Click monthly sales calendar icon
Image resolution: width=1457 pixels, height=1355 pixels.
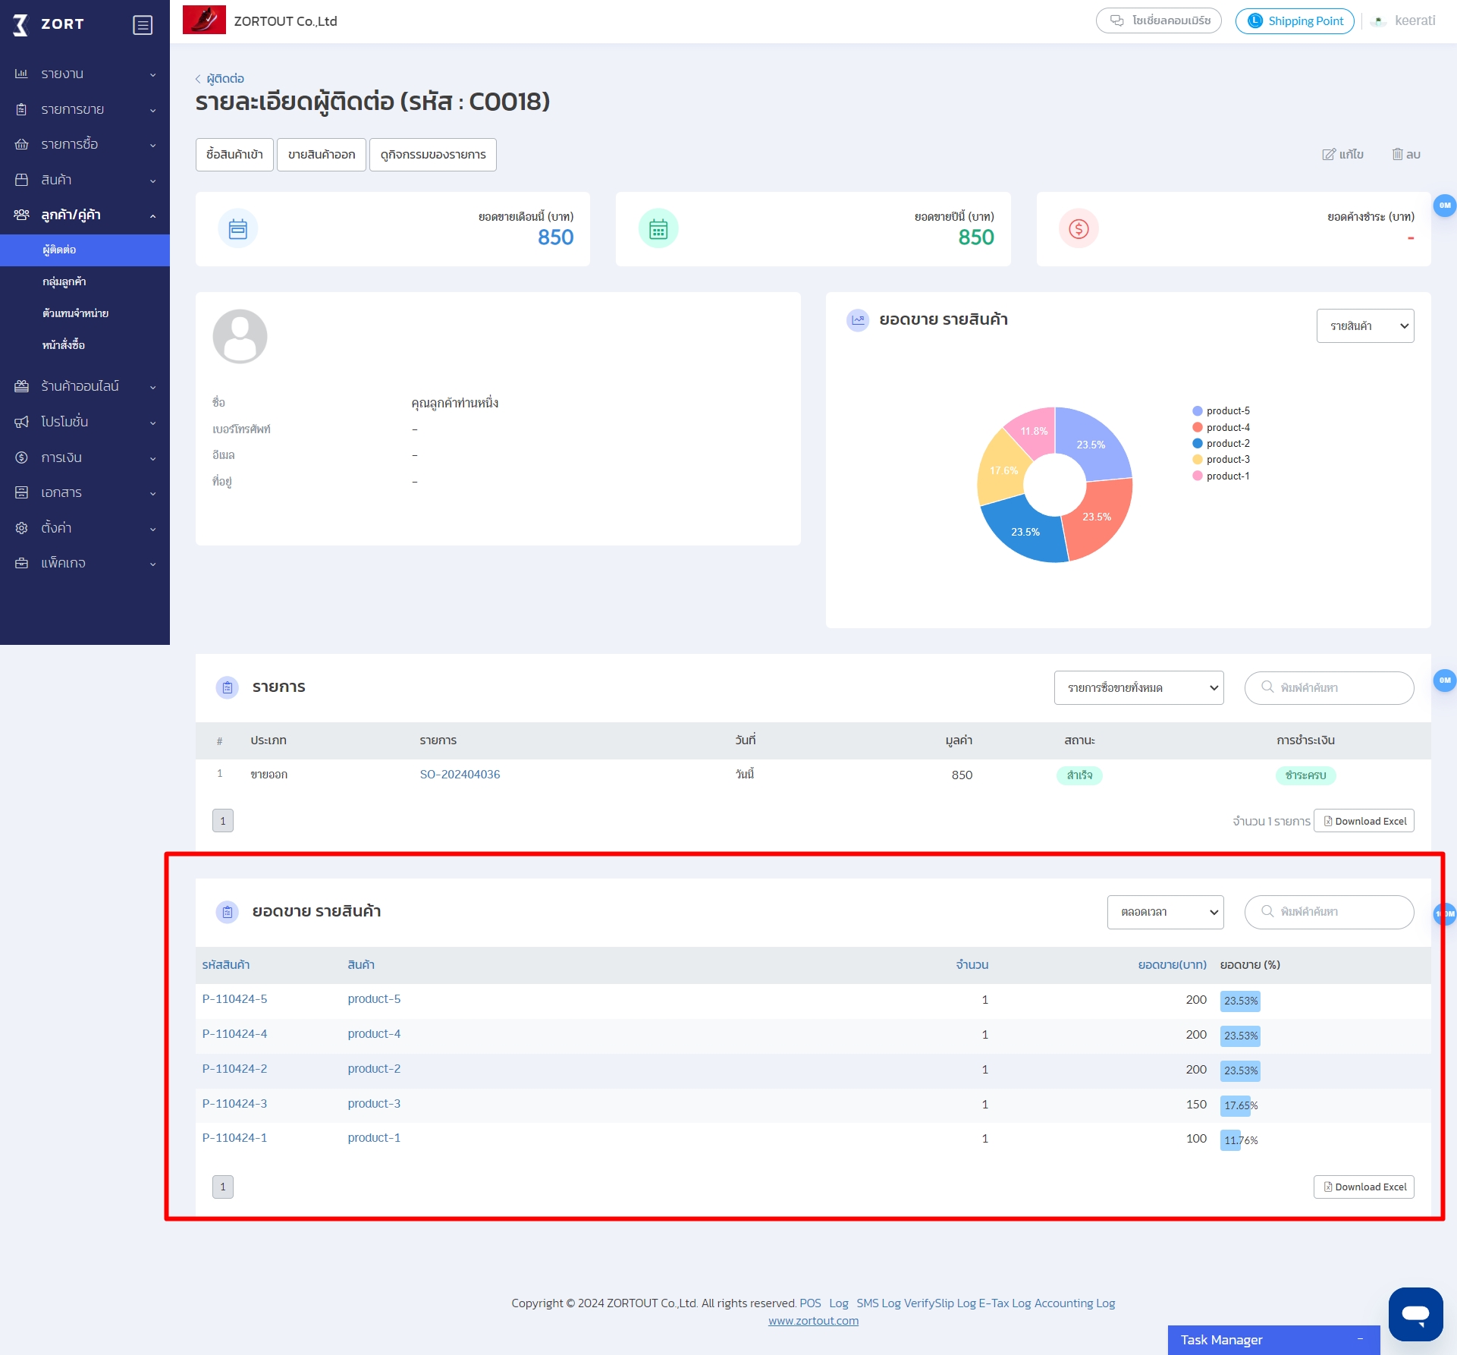tap(238, 228)
